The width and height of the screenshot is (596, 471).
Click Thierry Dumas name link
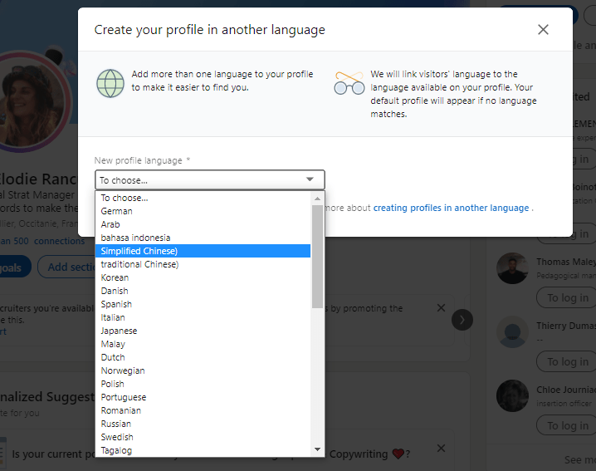(565, 326)
